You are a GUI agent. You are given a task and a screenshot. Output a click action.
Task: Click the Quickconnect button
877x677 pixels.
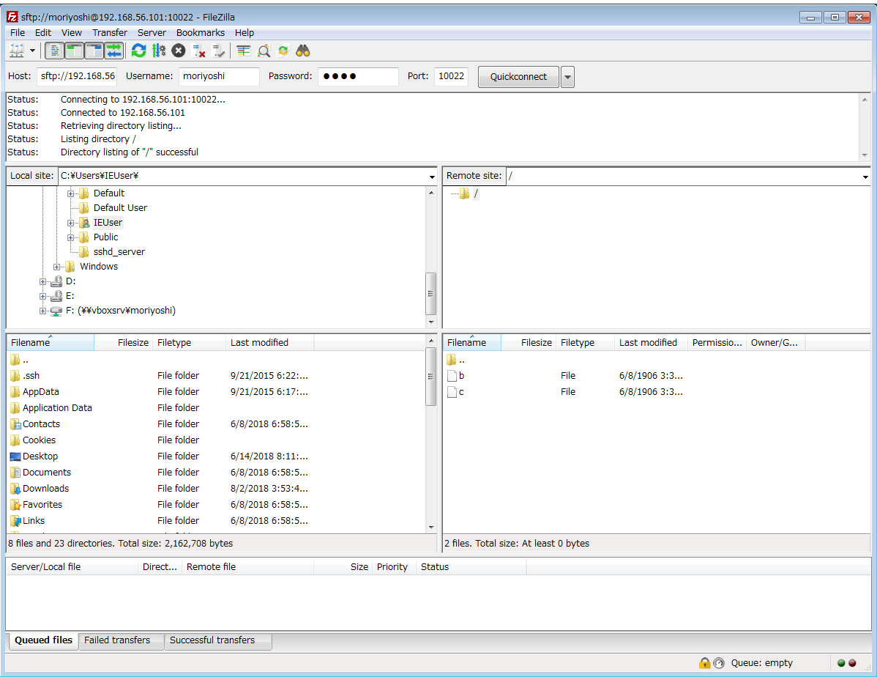[x=518, y=77]
